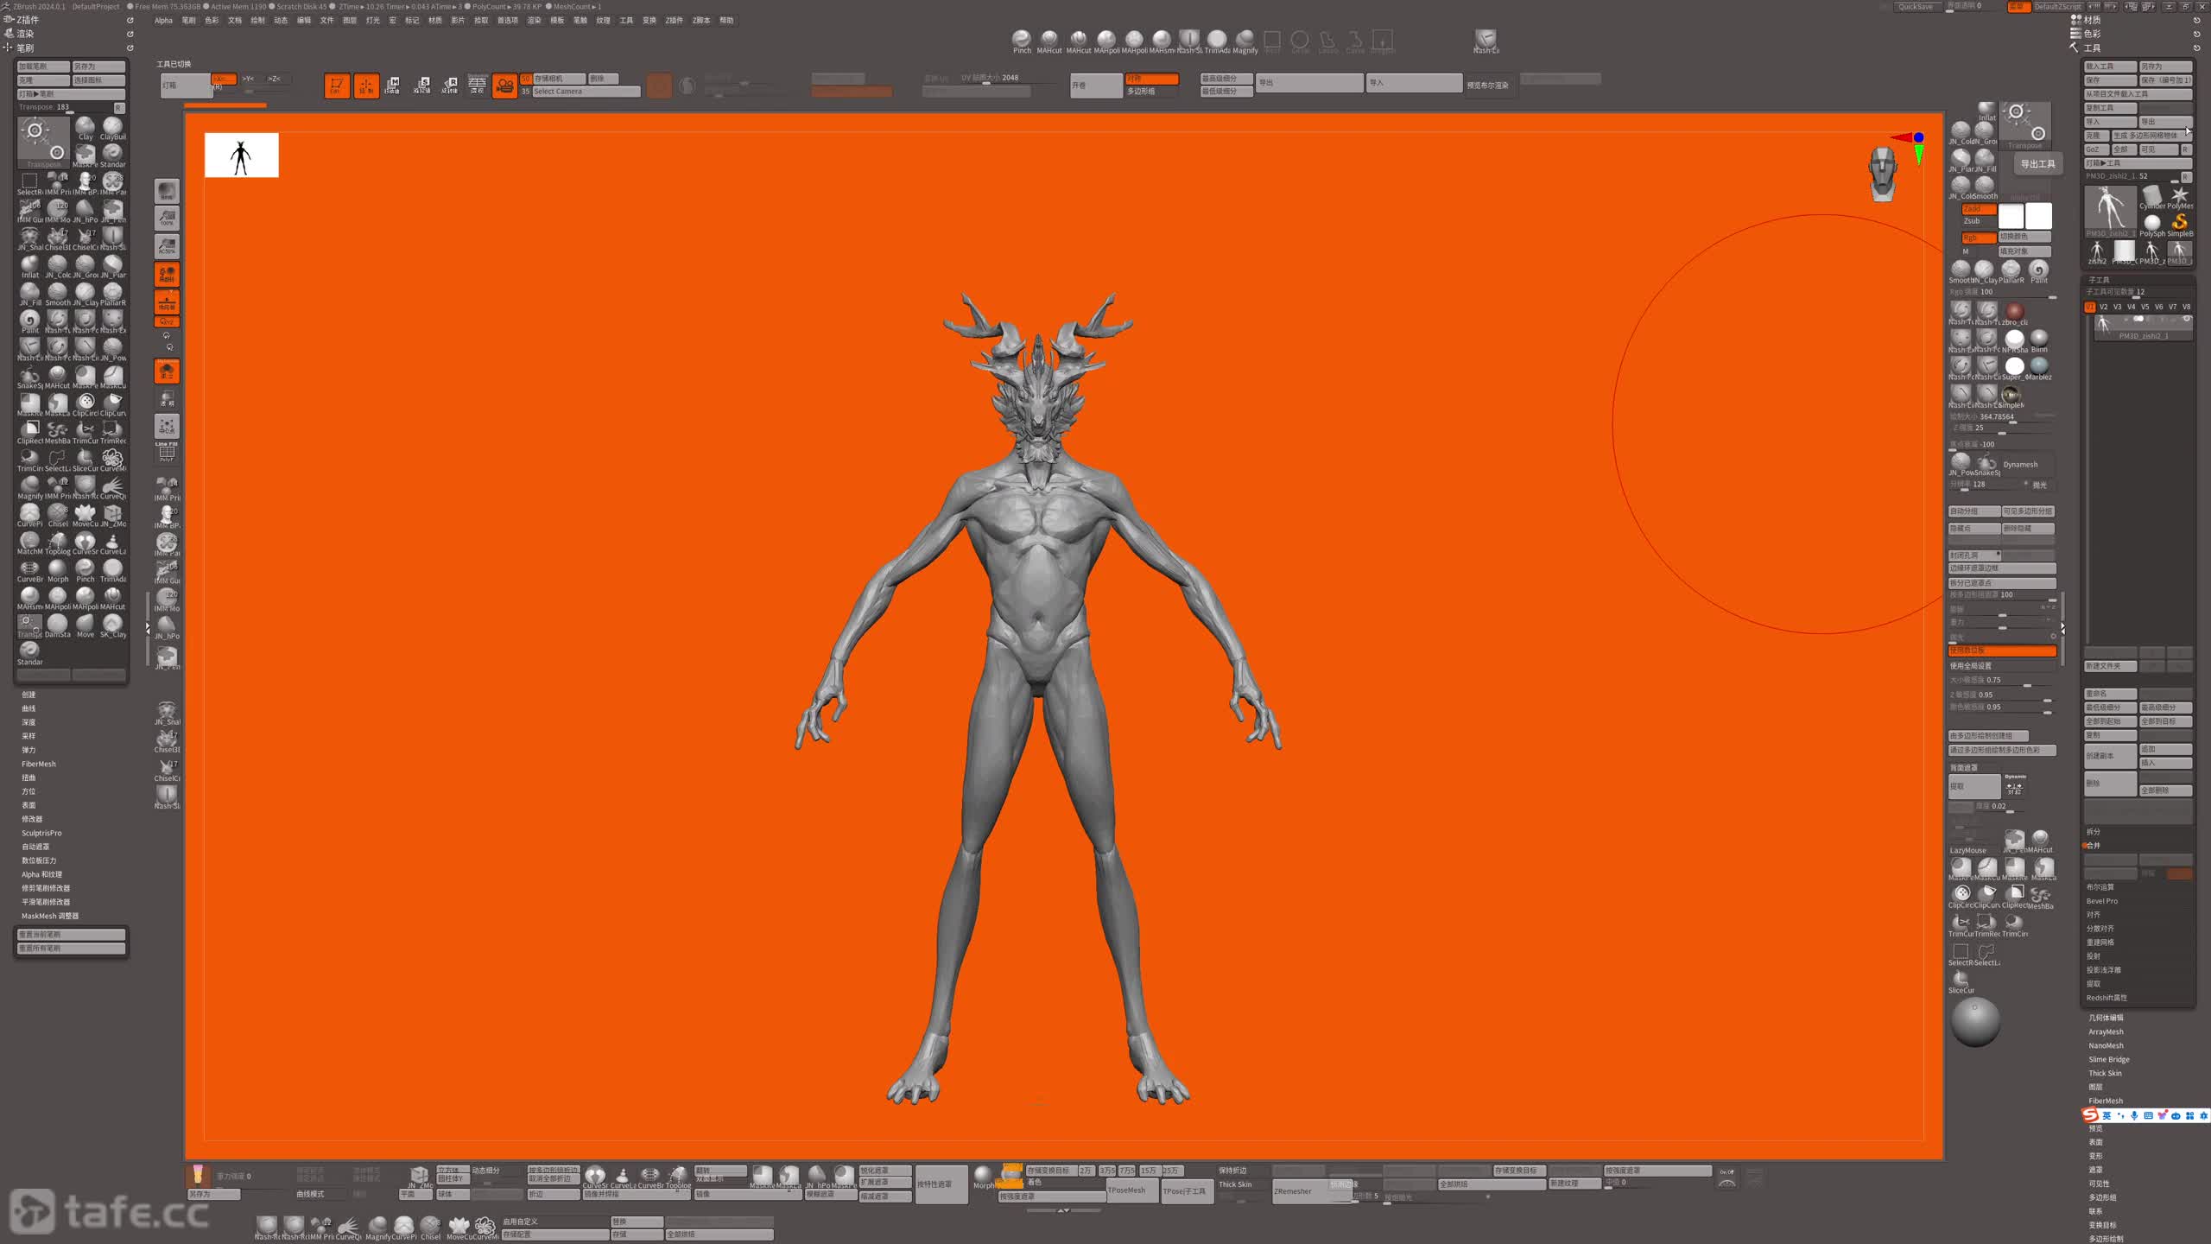Image resolution: width=2211 pixels, height=1244 pixels.
Task: Toggle PM3D_zishi2_1 subtool eye visibility
Action: point(2187,320)
